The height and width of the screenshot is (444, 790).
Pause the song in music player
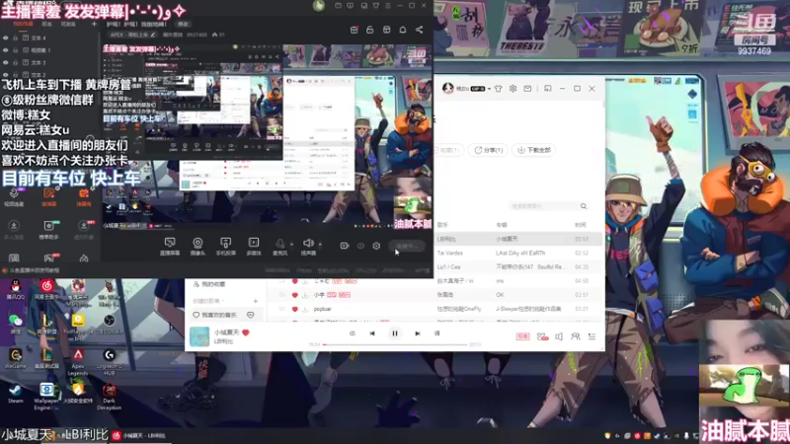click(x=394, y=333)
